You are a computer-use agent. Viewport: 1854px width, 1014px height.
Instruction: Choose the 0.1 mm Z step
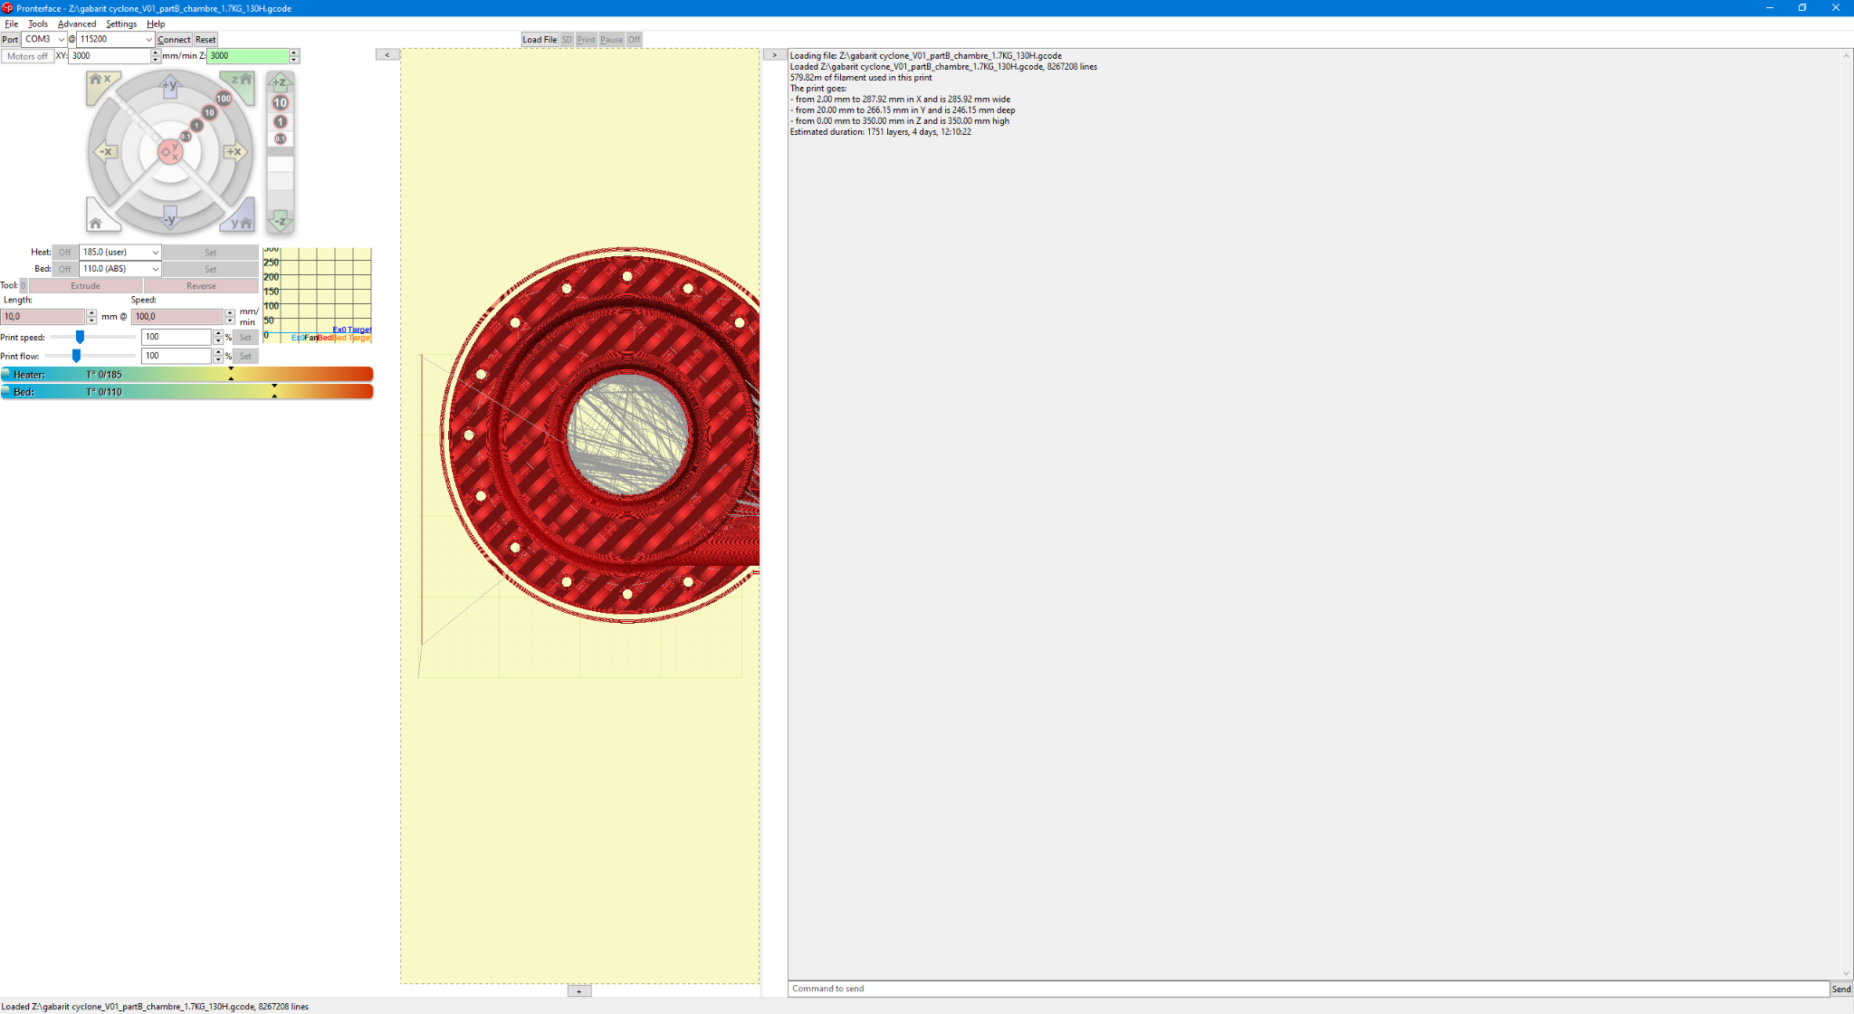pyautogui.click(x=281, y=139)
